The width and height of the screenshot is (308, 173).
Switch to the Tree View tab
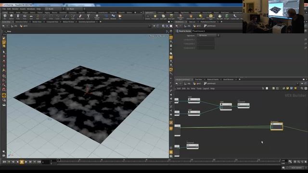click(198, 79)
